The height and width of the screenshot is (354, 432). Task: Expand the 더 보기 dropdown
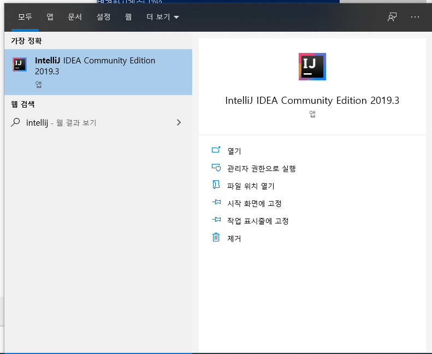(x=163, y=17)
